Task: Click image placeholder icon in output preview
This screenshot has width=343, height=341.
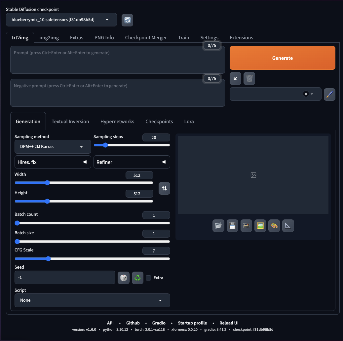Action: (253, 175)
